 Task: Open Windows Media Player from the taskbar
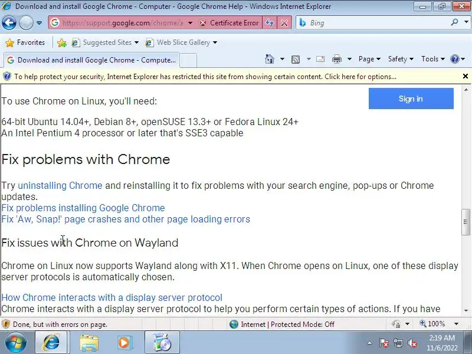124,343
